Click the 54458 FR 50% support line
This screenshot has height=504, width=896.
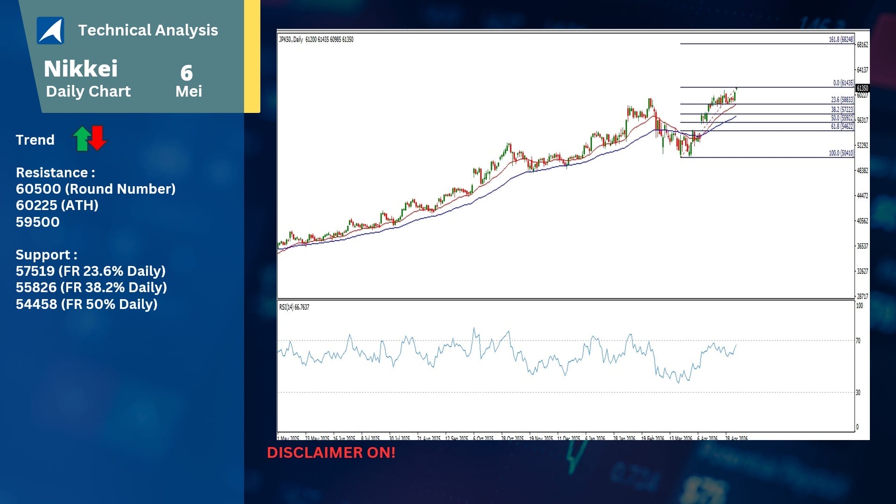tap(87, 304)
